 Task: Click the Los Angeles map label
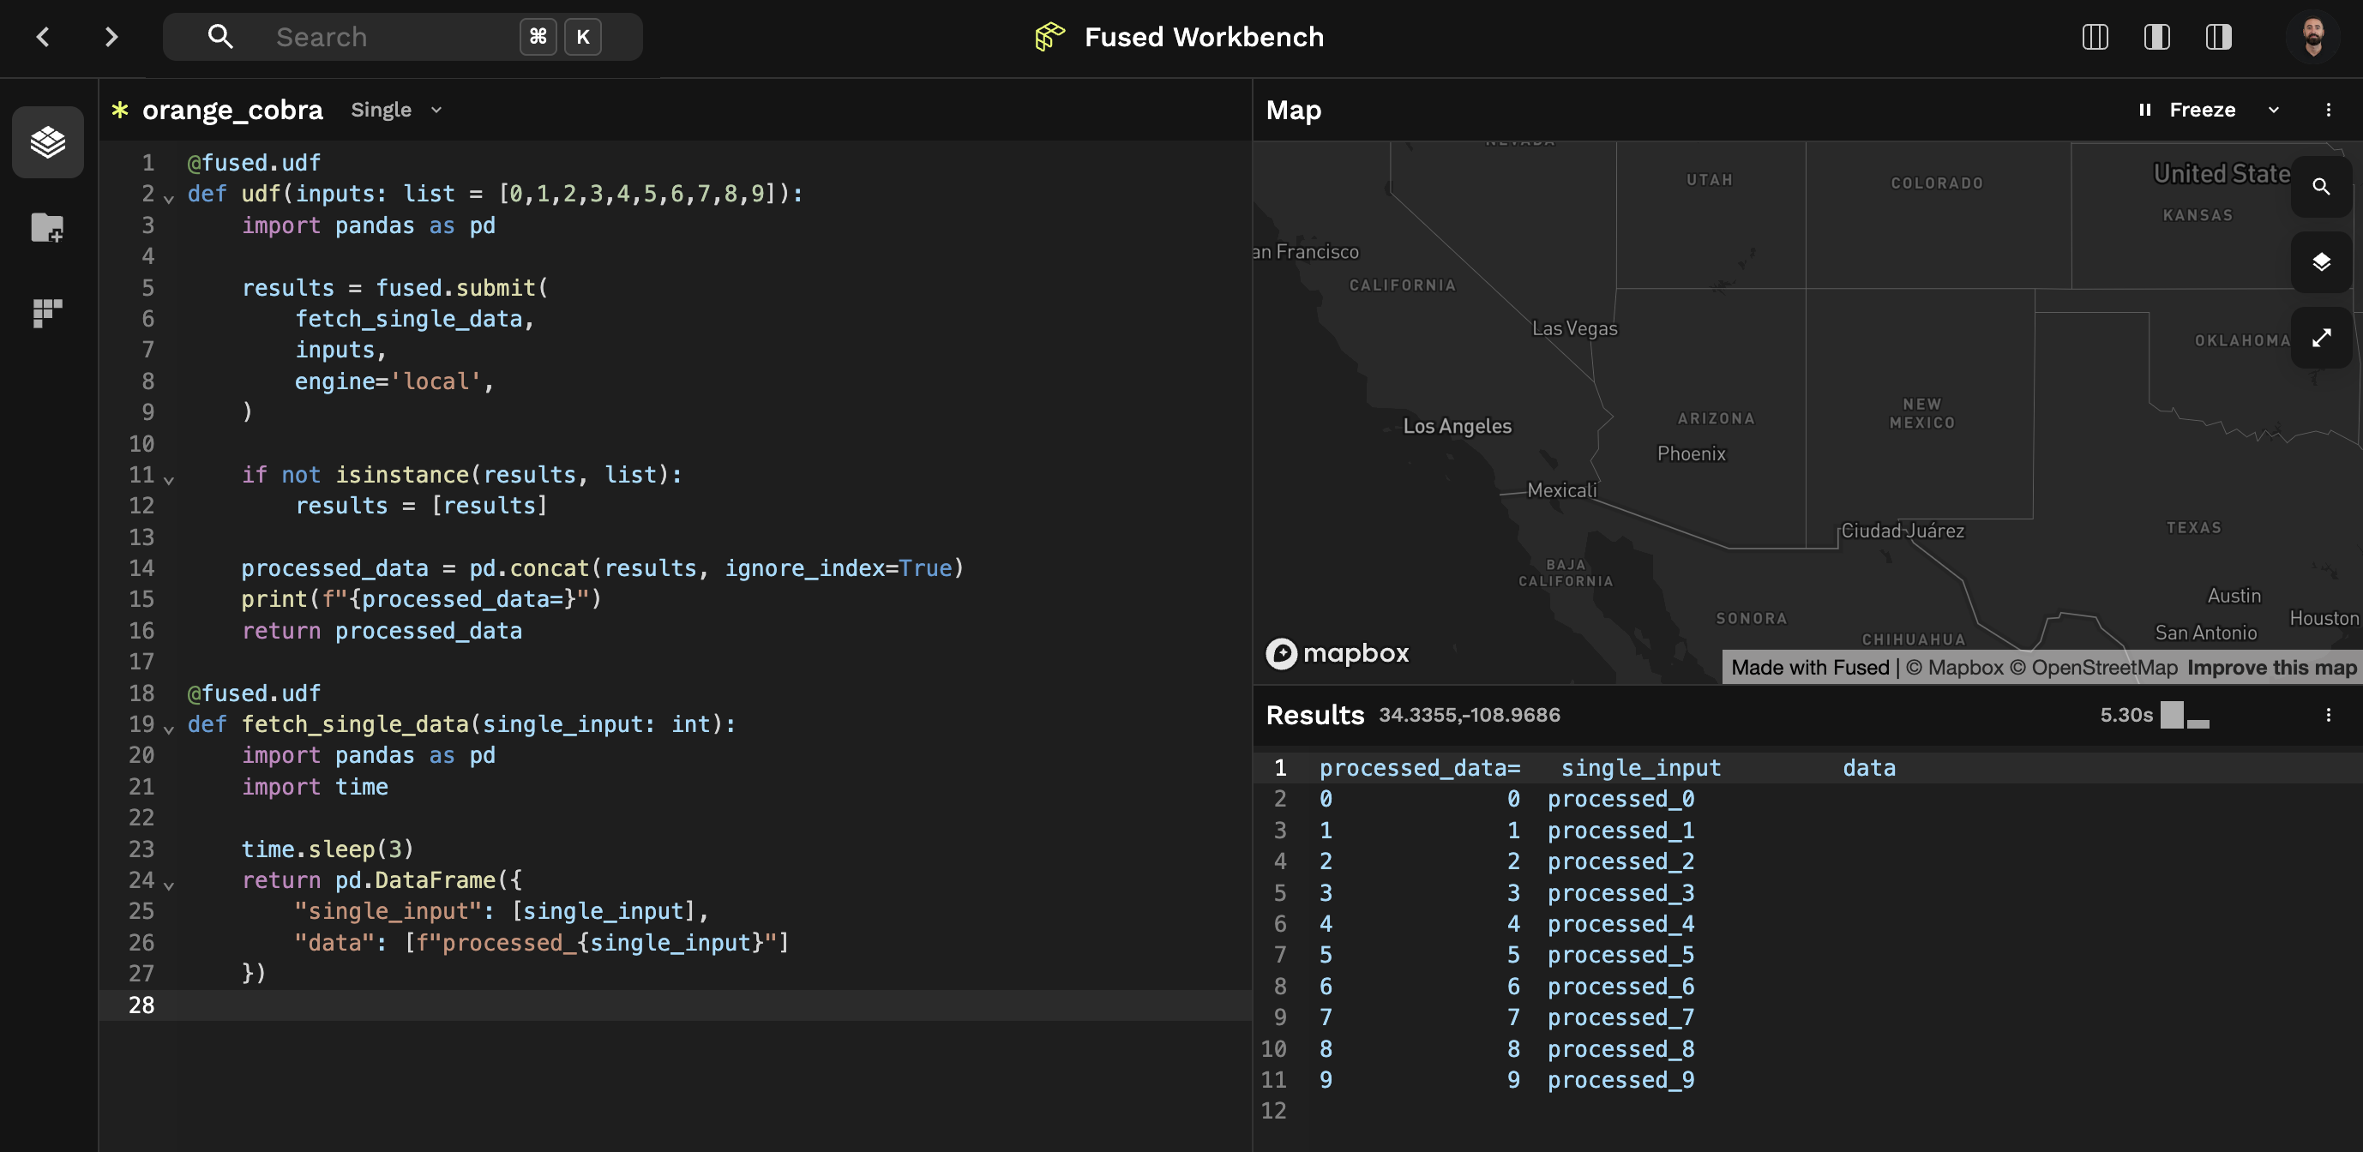coord(1458,427)
